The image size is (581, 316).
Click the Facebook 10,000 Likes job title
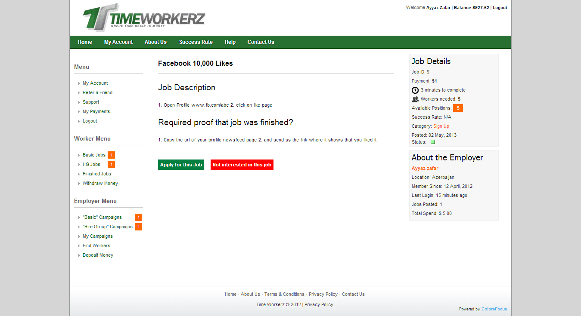tap(196, 64)
